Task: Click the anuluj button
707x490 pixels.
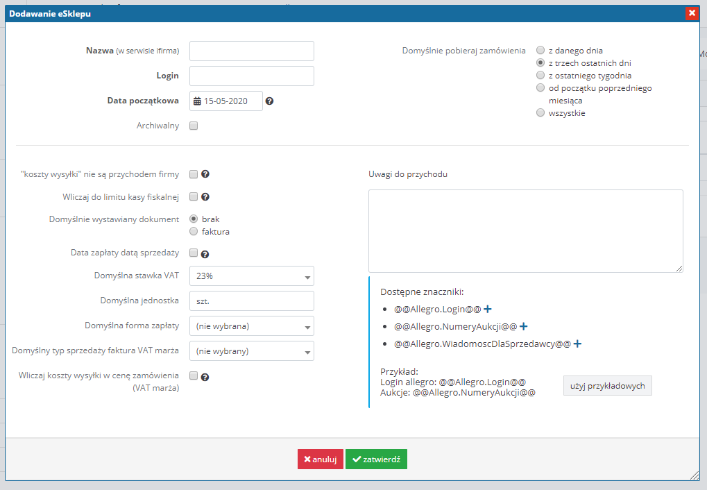Action: 320,459
